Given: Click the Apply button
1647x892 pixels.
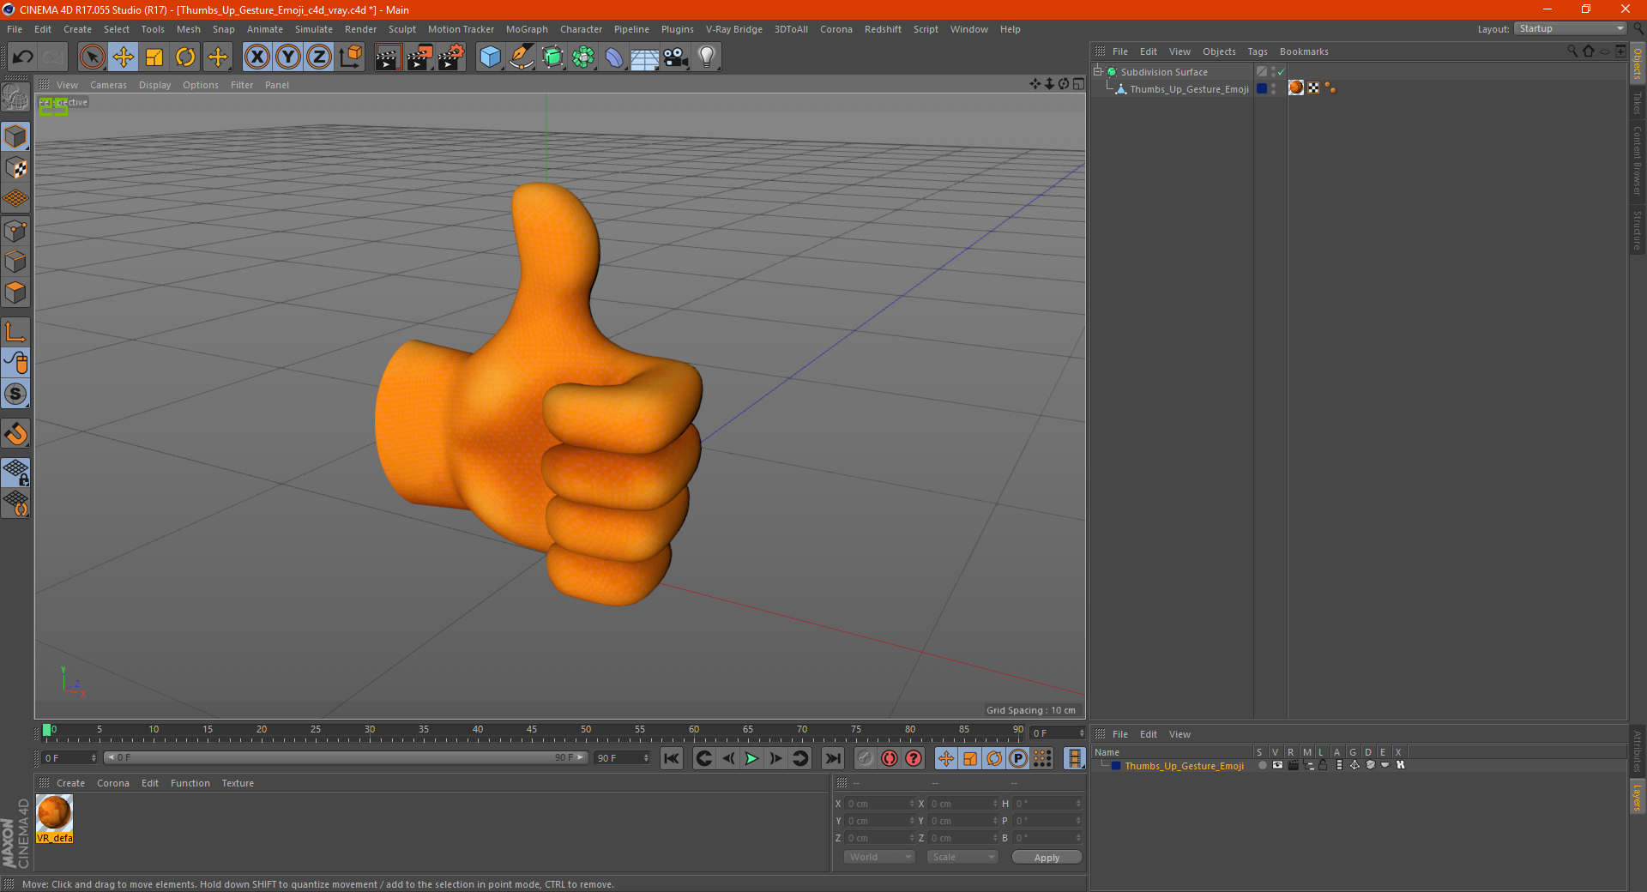Looking at the screenshot, I should 1047,858.
